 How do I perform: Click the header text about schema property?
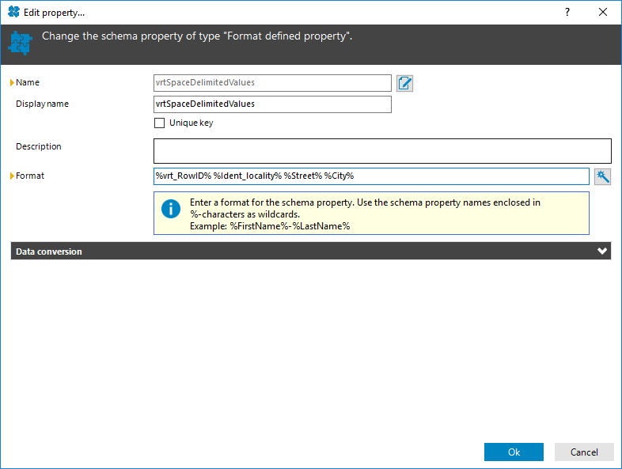tap(197, 36)
